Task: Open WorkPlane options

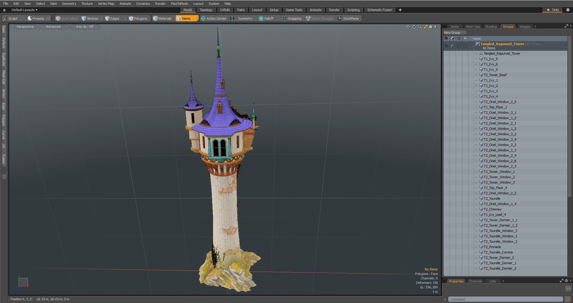Action: [x=348, y=19]
